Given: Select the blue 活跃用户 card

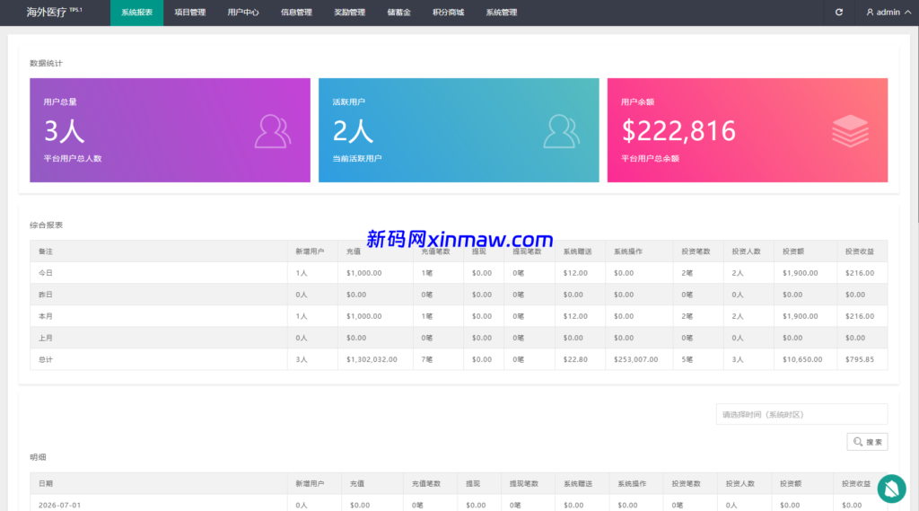Looking at the screenshot, I should click(x=459, y=130).
